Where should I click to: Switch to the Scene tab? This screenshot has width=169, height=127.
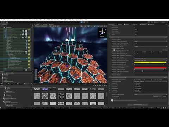[37, 24]
